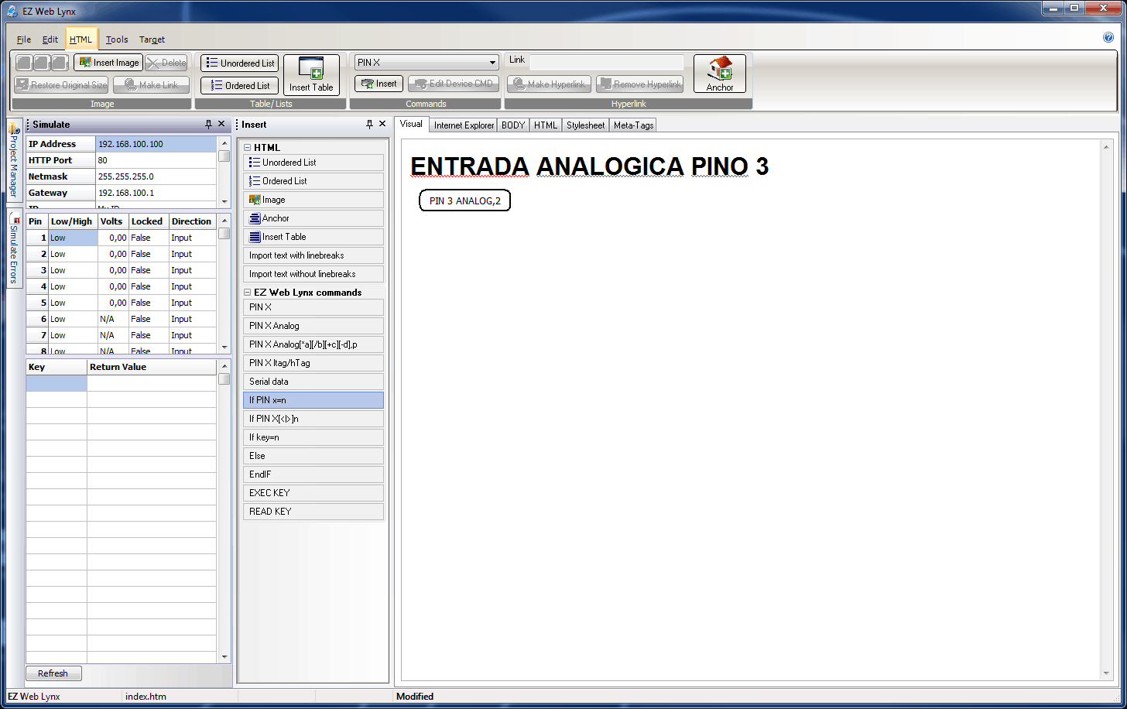Click Ordered List in the Insert panel
The width and height of the screenshot is (1127, 709).
313,181
